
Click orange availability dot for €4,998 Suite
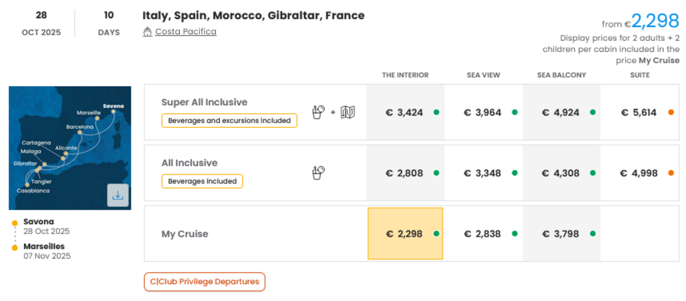(671, 173)
